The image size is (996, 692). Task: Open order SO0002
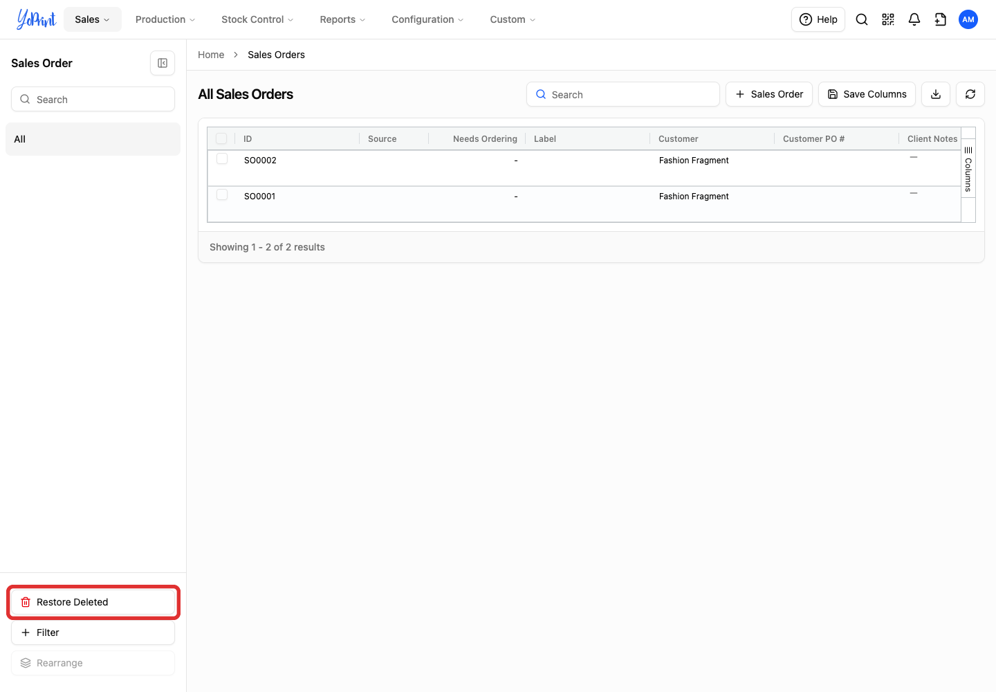point(260,161)
